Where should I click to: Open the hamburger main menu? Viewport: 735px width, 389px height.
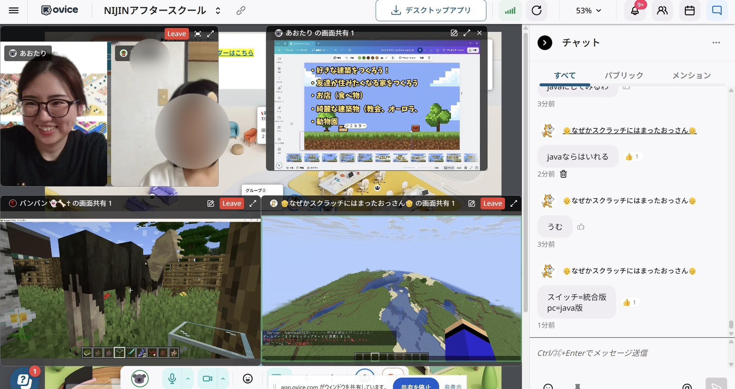point(13,10)
